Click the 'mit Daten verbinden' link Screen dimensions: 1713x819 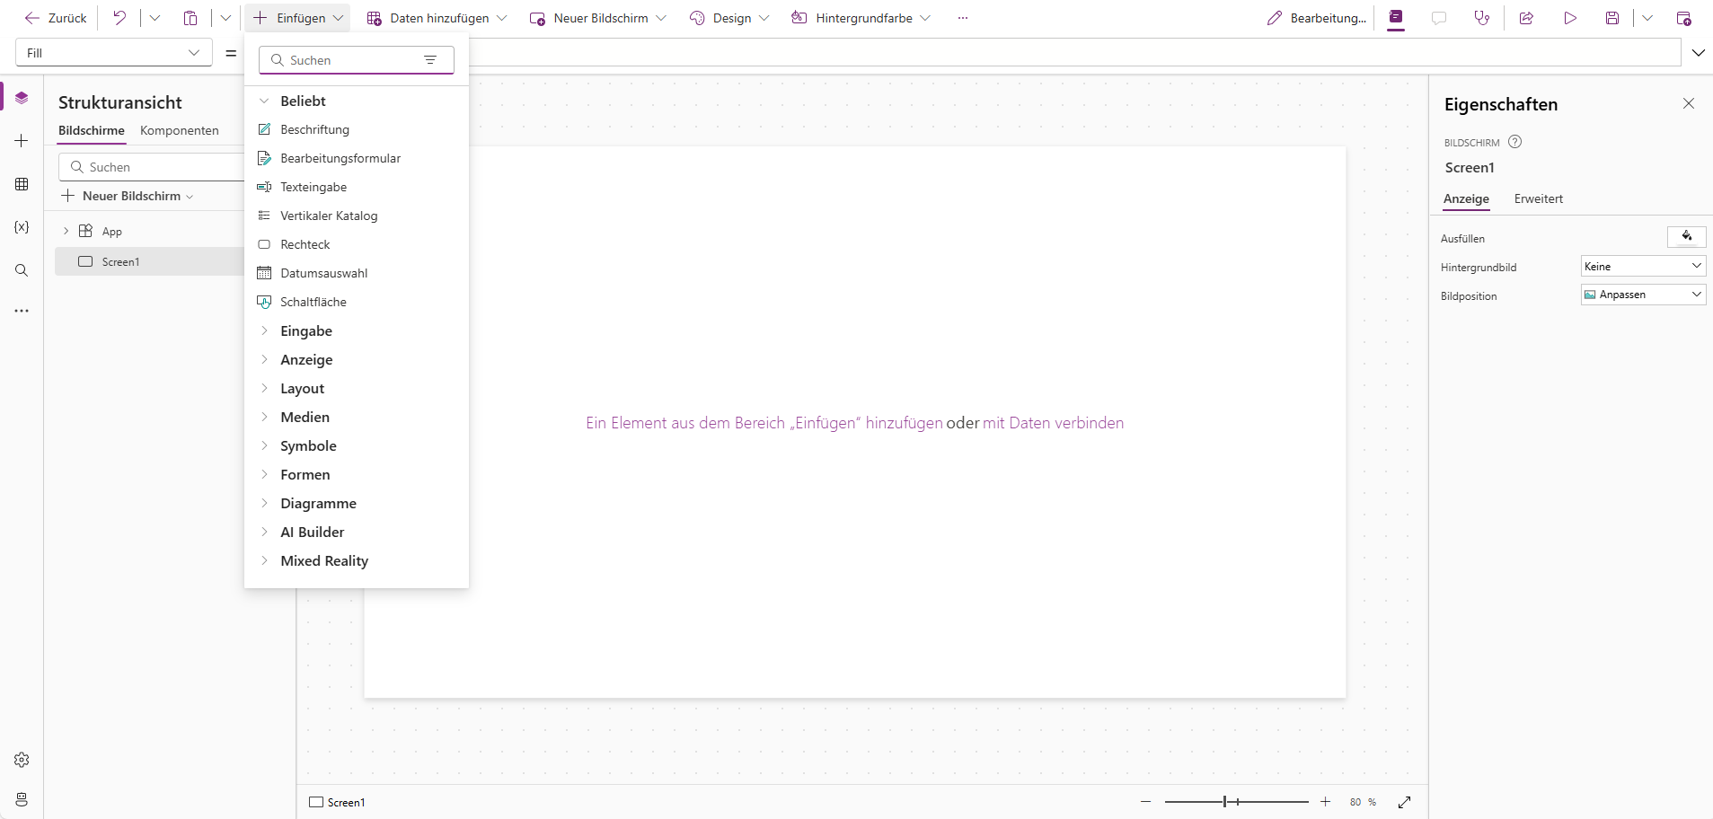tap(1053, 423)
